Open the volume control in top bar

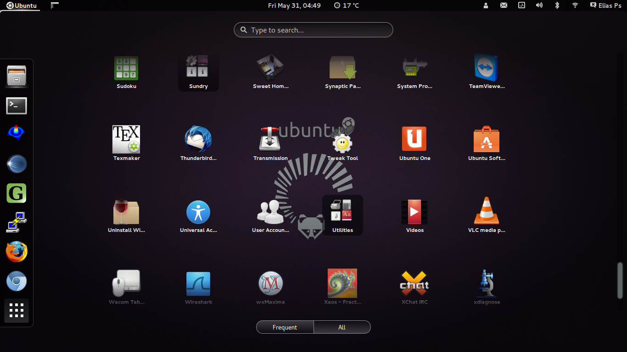(539, 5)
